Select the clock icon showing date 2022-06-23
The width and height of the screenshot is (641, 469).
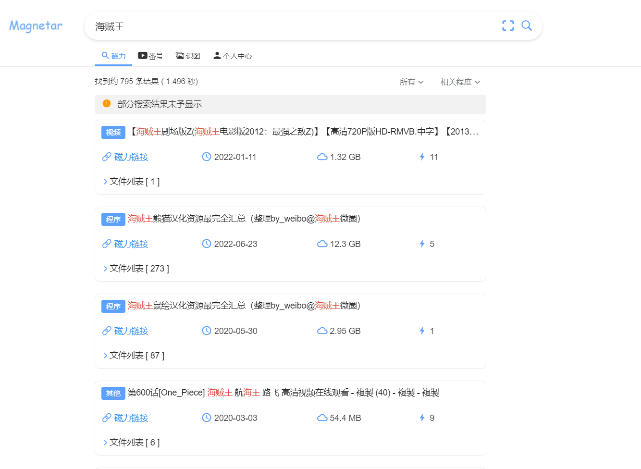(207, 244)
